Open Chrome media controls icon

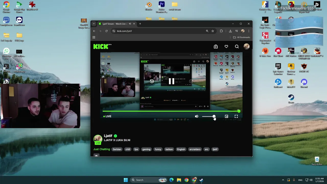237,31
